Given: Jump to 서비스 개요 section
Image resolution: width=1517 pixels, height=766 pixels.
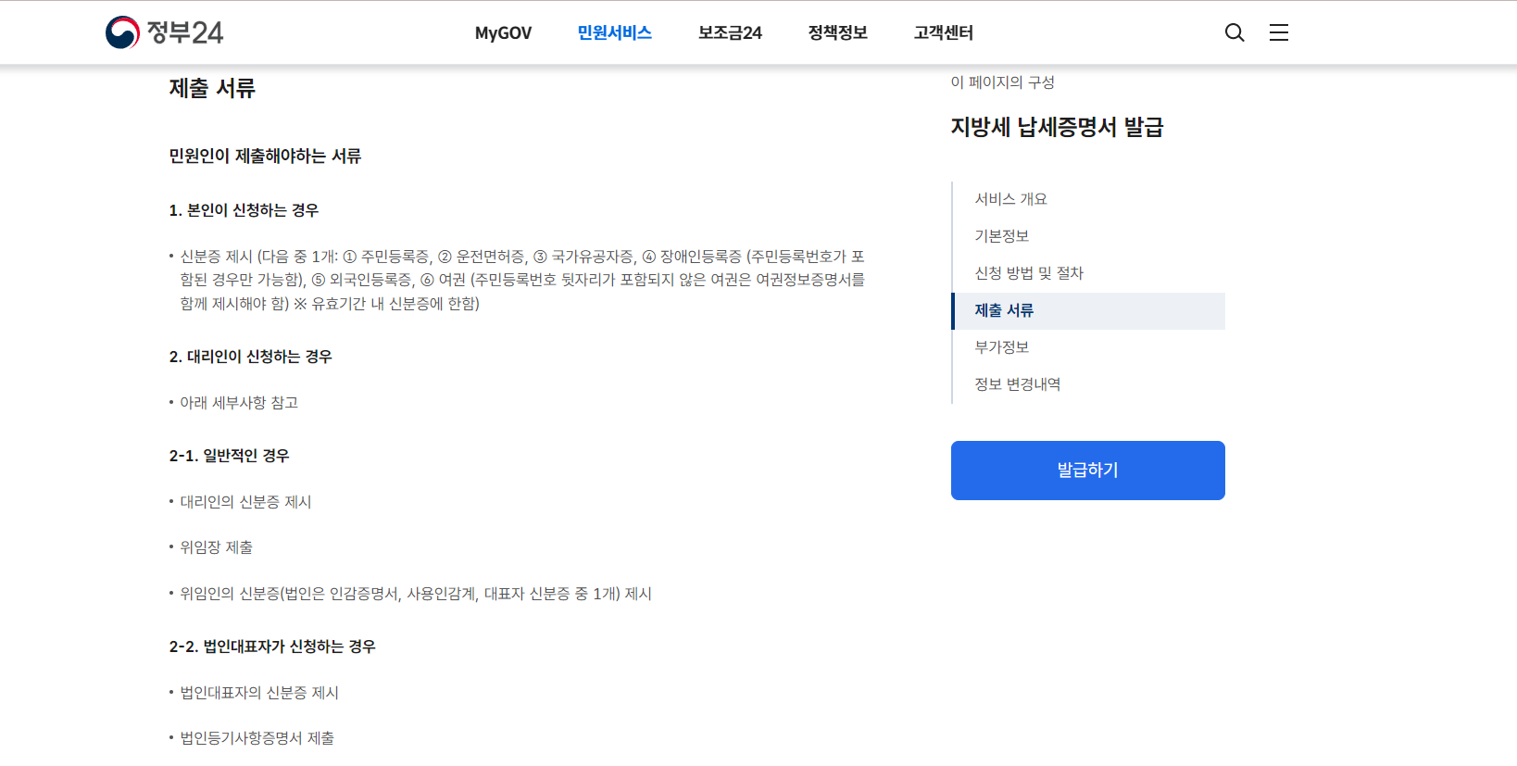Looking at the screenshot, I should (1010, 199).
